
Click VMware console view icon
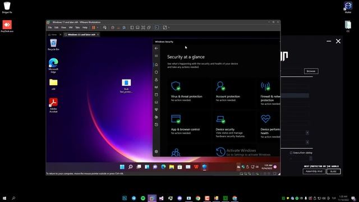[157, 27]
